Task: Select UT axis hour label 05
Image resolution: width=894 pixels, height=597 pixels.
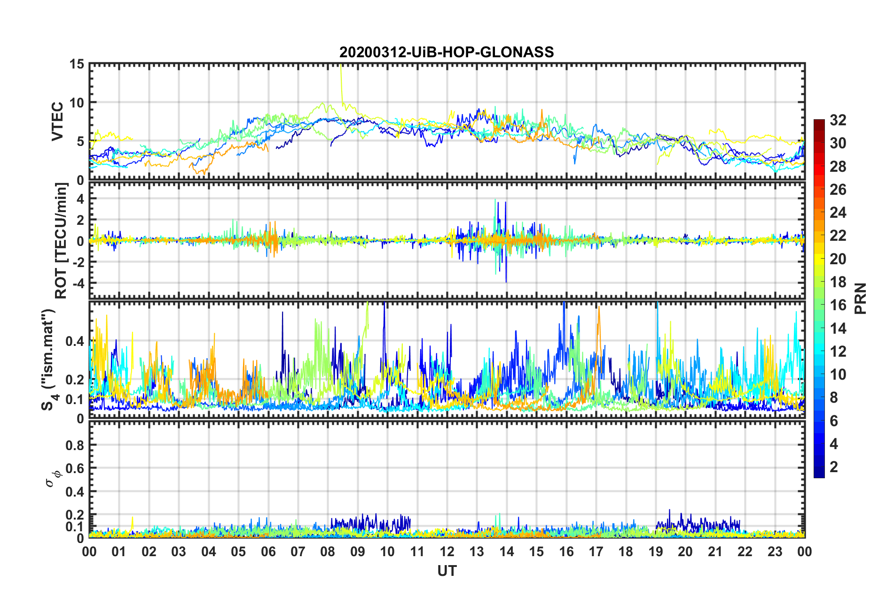Action: 238,552
